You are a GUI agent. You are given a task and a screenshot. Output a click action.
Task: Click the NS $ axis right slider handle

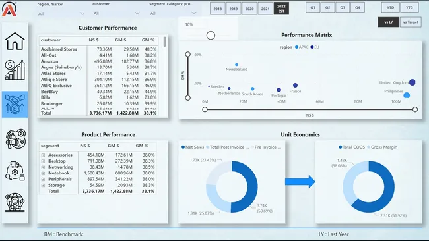(x=415, y=109)
